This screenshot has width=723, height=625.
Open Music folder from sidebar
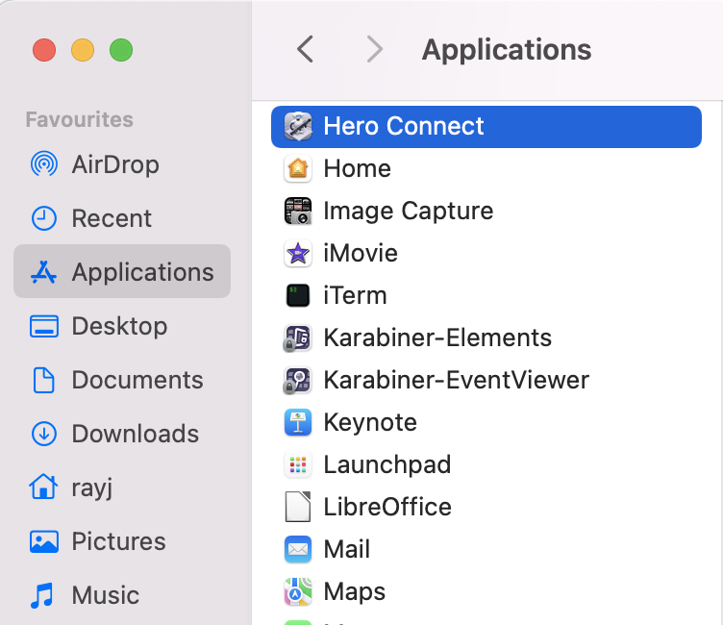[122, 595]
